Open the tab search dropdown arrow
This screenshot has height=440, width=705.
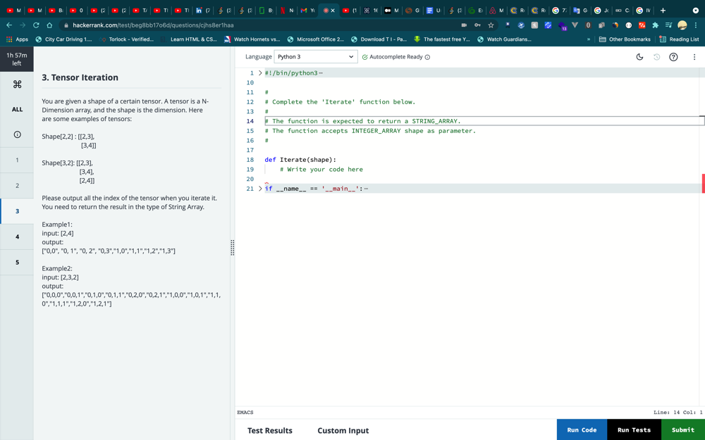(696, 11)
